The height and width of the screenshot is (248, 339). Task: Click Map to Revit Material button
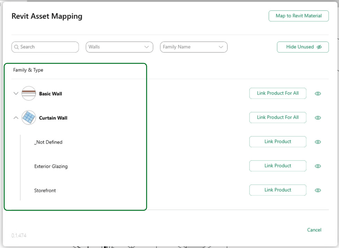[x=299, y=16]
